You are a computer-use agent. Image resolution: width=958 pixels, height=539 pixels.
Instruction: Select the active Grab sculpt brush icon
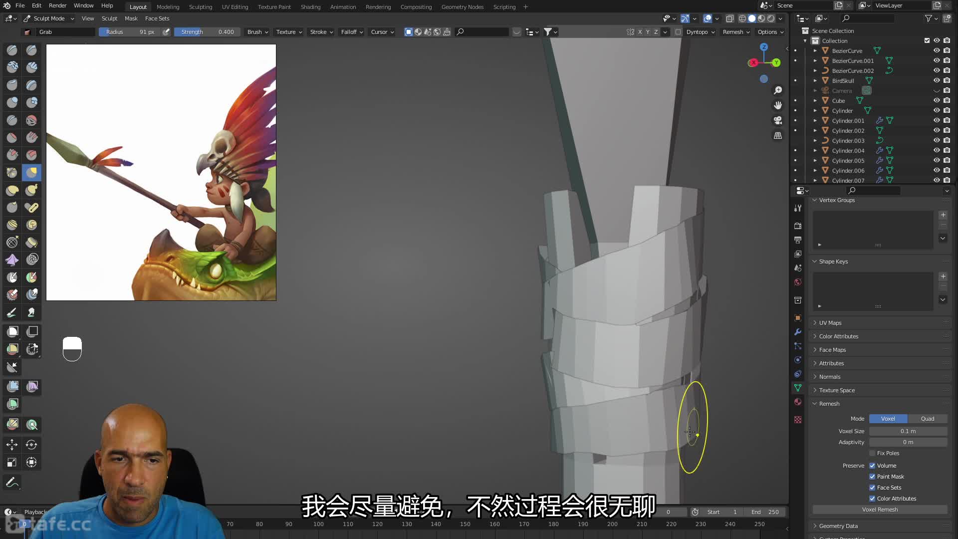pyautogui.click(x=31, y=173)
